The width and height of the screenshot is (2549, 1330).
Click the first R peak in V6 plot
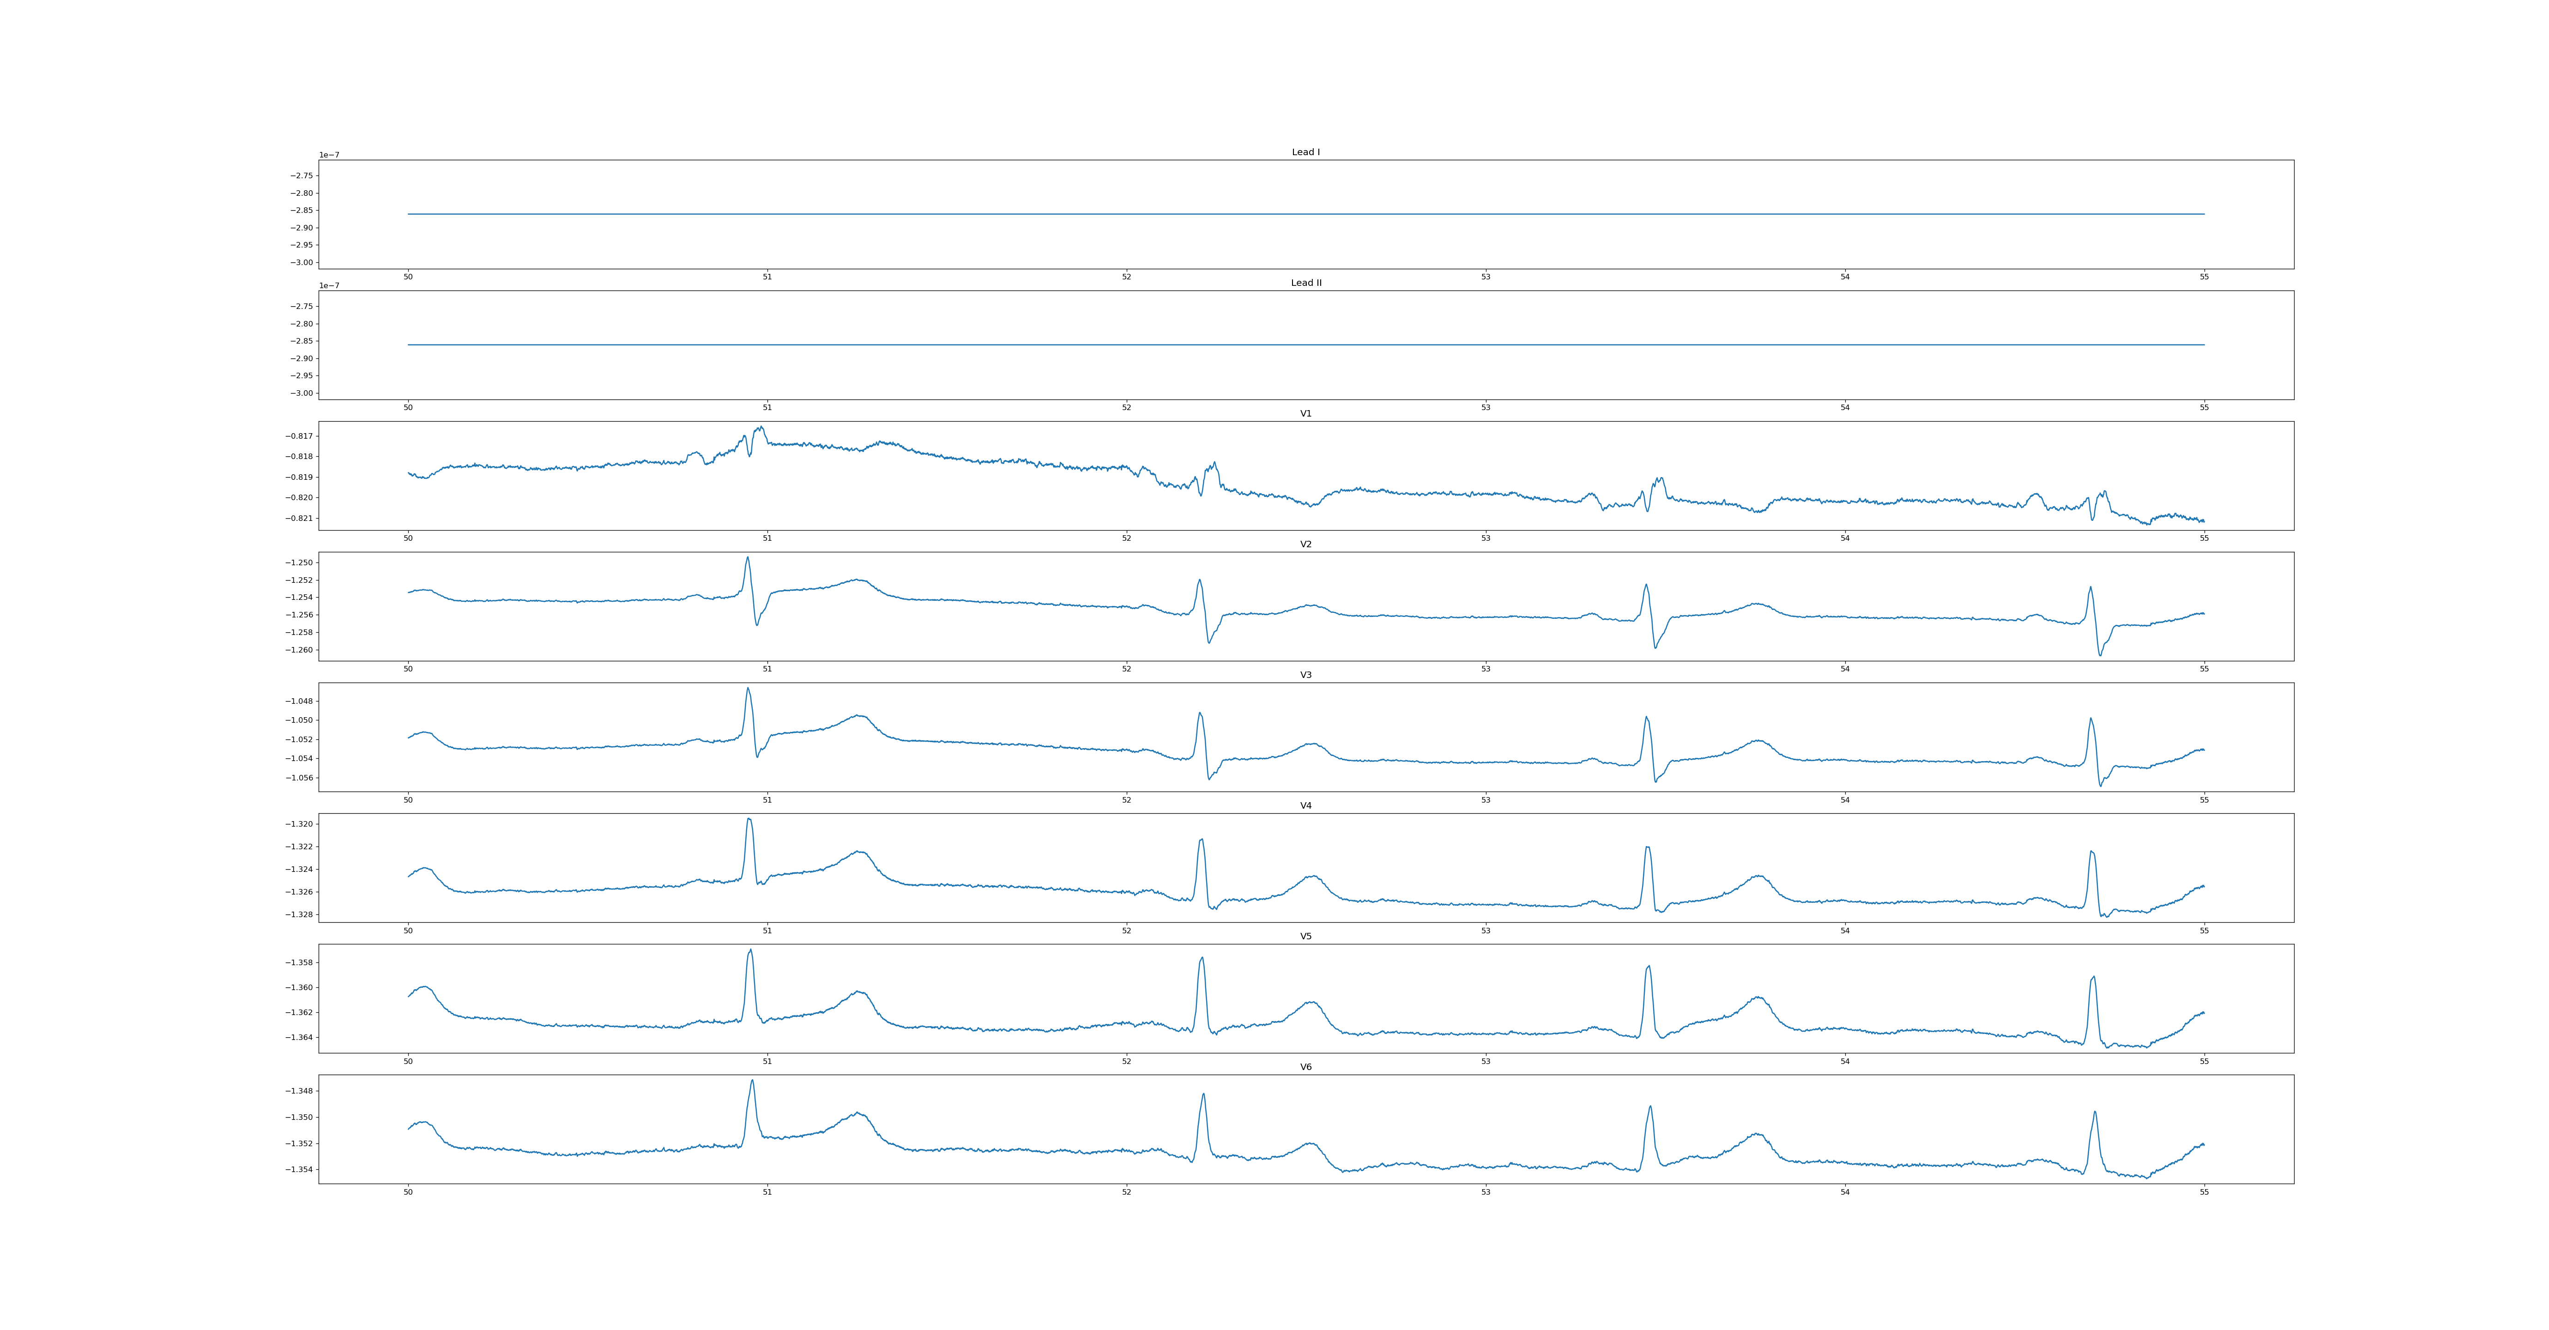click(x=752, y=1082)
